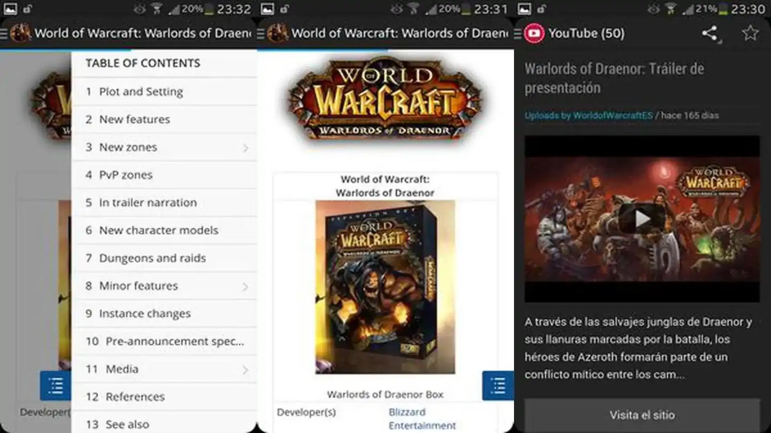The height and width of the screenshot is (433, 771).
Task: Jump to References section
Action: [x=164, y=397]
